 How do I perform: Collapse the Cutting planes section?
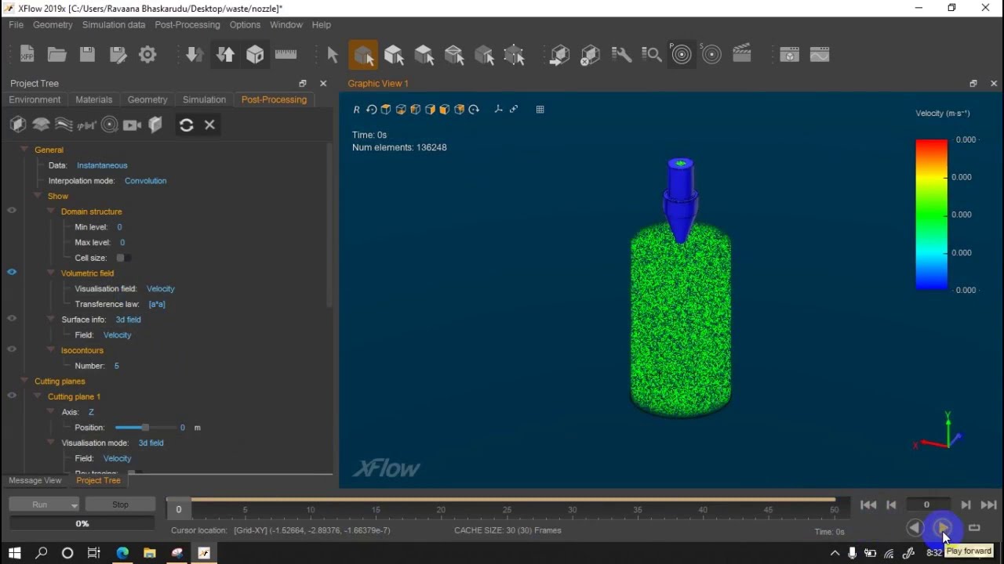click(x=24, y=381)
